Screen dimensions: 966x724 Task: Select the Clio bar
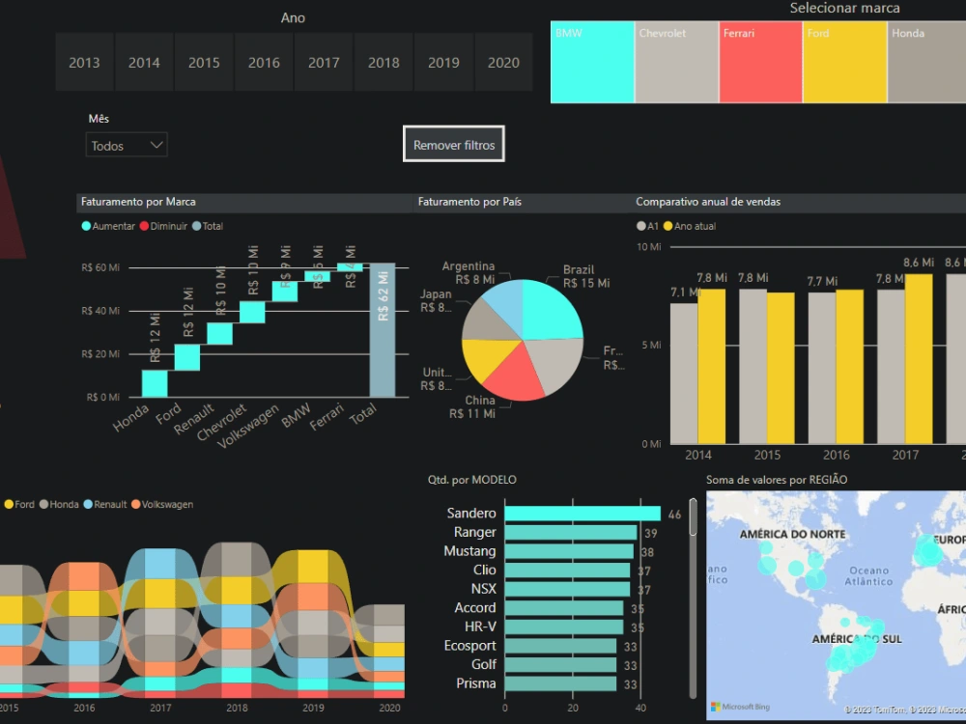coord(567,571)
